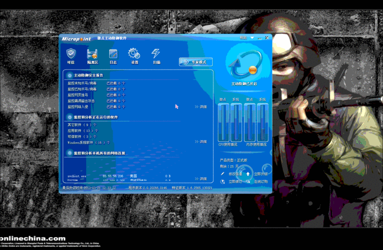Select the svchost.exe connection row
The image size is (383, 250).
click(x=119, y=176)
